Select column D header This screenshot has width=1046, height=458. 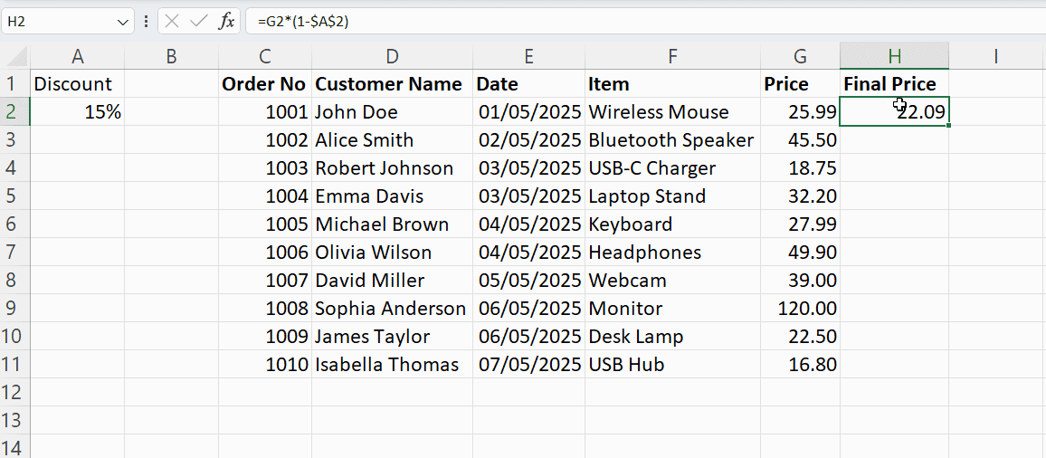392,56
